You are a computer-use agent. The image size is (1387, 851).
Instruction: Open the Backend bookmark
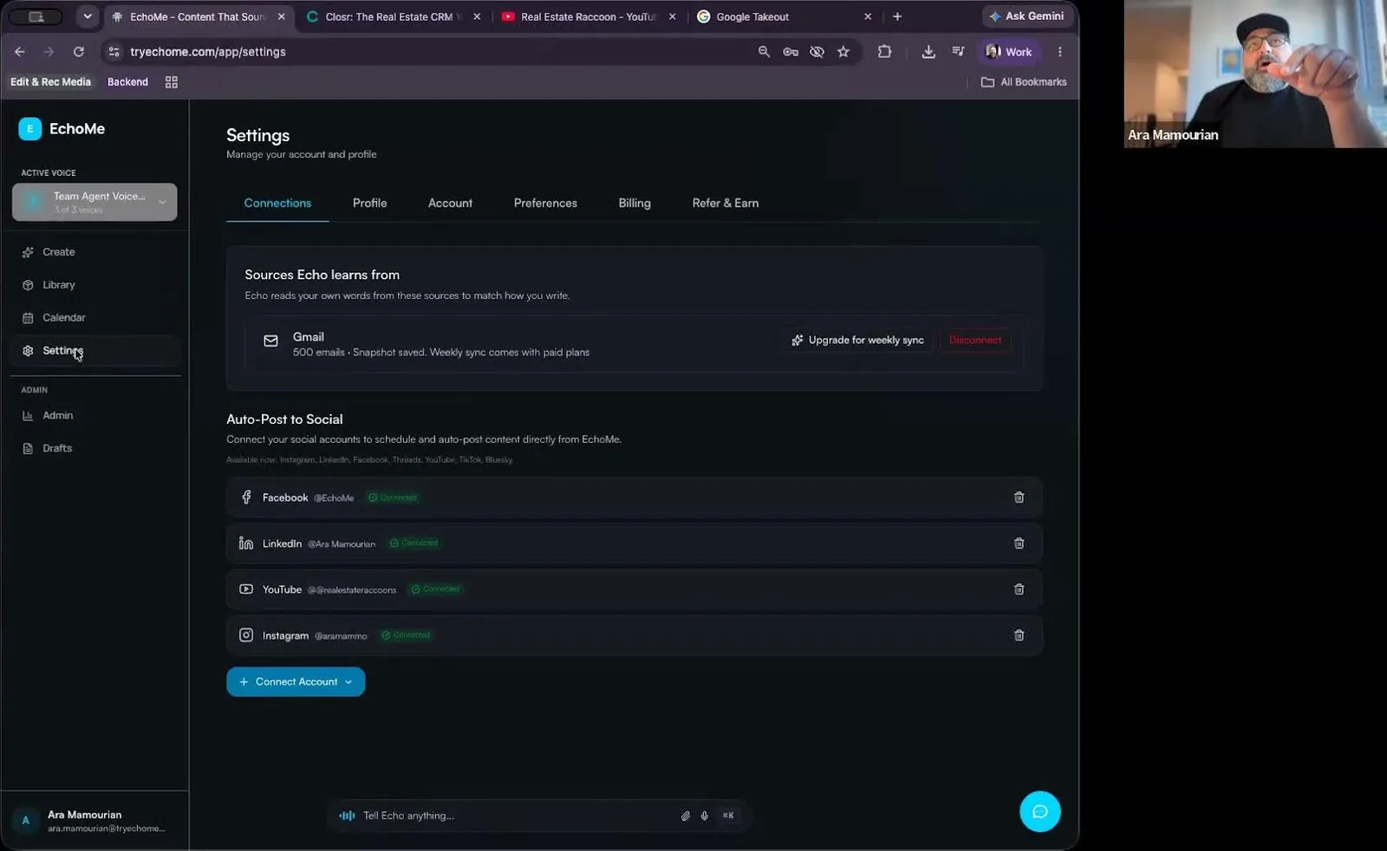[x=127, y=82]
